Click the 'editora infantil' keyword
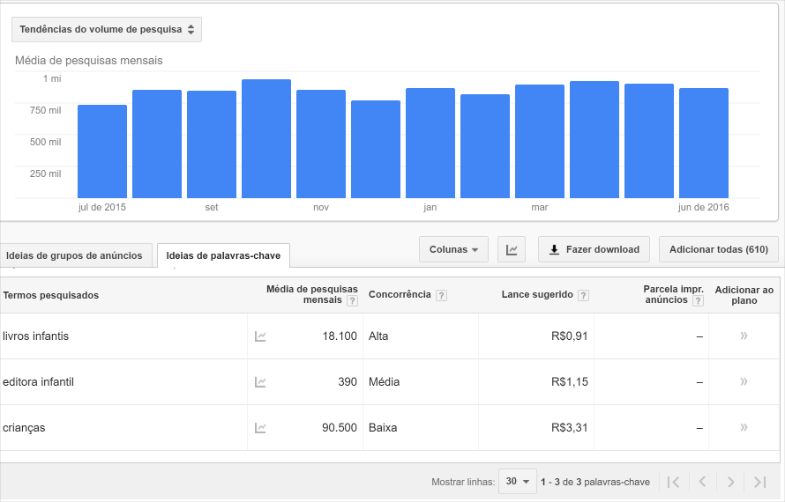Image resolution: width=785 pixels, height=502 pixels. click(x=38, y=382)
